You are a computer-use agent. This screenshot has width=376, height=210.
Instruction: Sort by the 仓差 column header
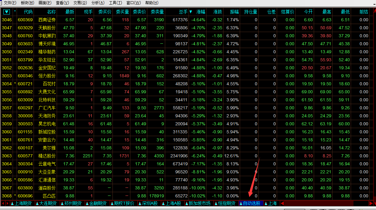click(x=272, y=12)
